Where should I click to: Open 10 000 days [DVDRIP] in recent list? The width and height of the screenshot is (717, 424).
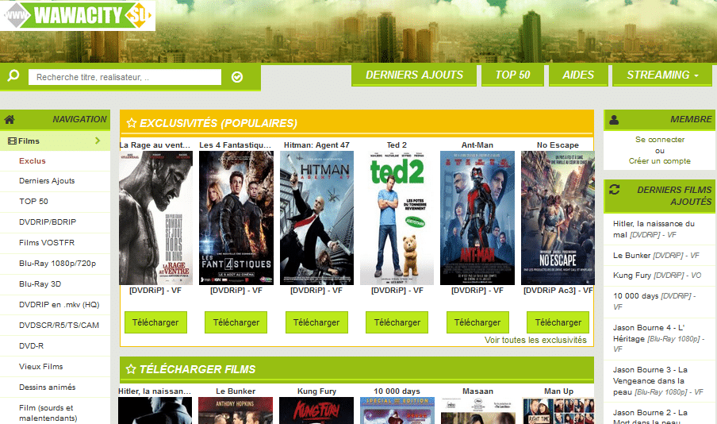(x=654, y=301)
